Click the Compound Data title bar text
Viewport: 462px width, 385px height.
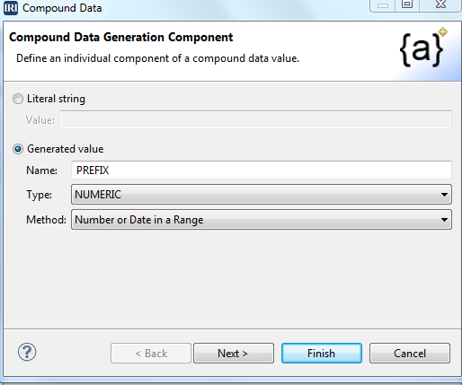[x=62, y=8]
